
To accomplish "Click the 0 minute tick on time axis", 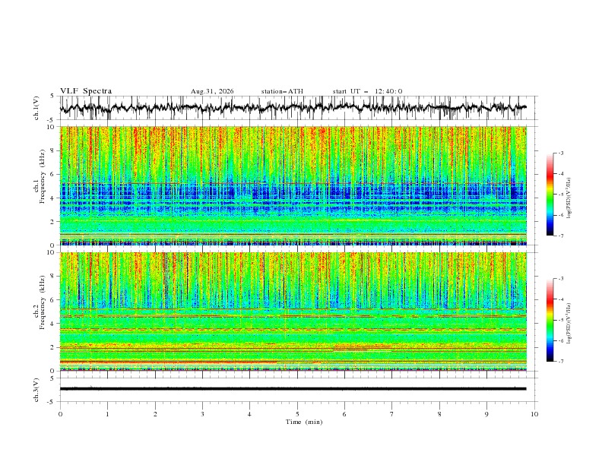I will click(60, 414).
